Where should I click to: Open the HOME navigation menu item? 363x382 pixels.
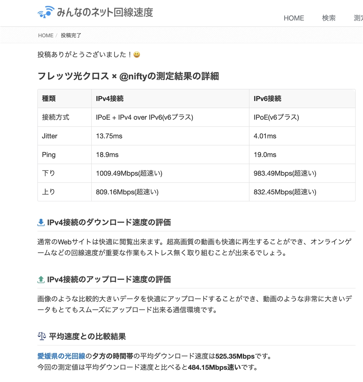tap(294, 18)
